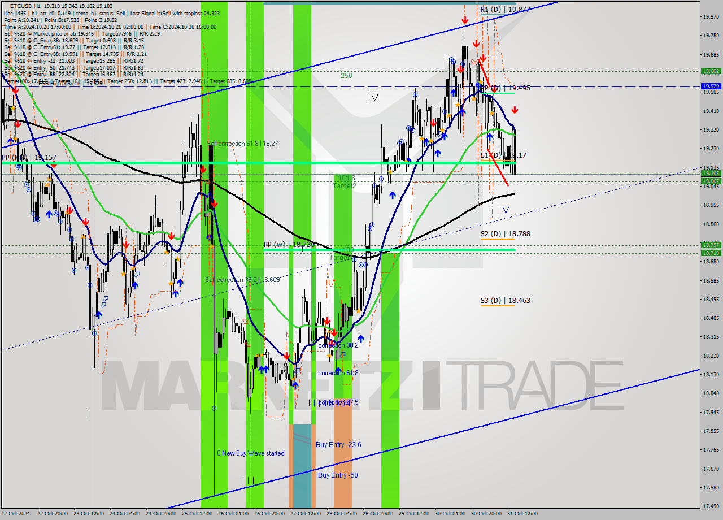Click the 18.040 price axis tick
723x520 pixels.
pyautogui.click(x=711, y=393)
